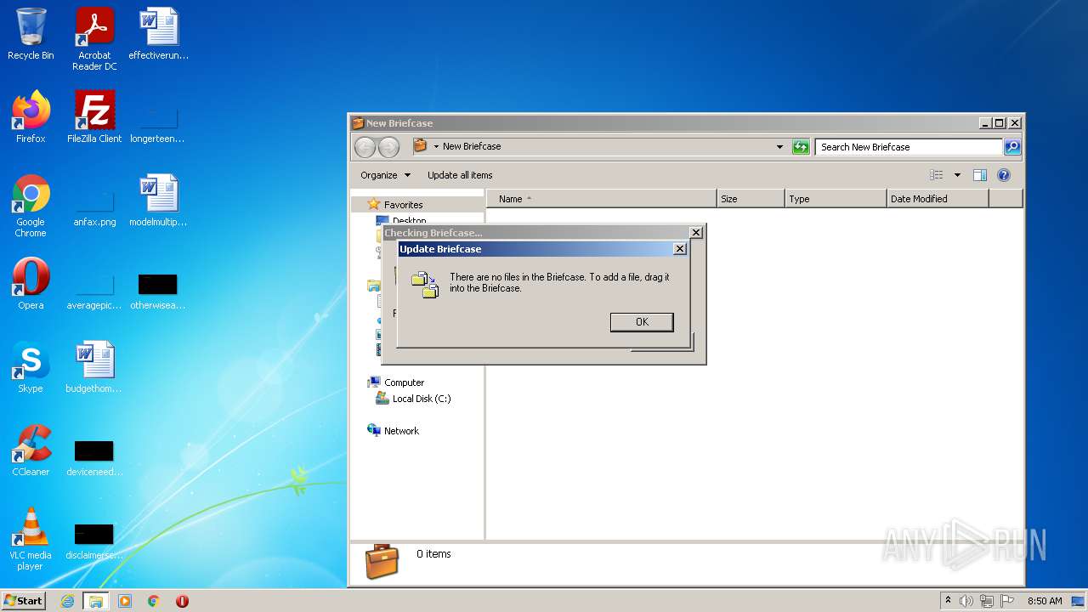Screen dimensions: 1088x612
Task: Open the effectiverun Word document
Action: [x=159, y=34]
